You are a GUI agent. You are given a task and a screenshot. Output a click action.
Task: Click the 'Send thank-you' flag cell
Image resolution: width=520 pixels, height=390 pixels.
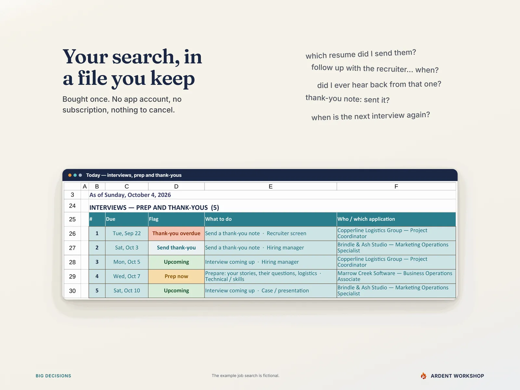176,248
